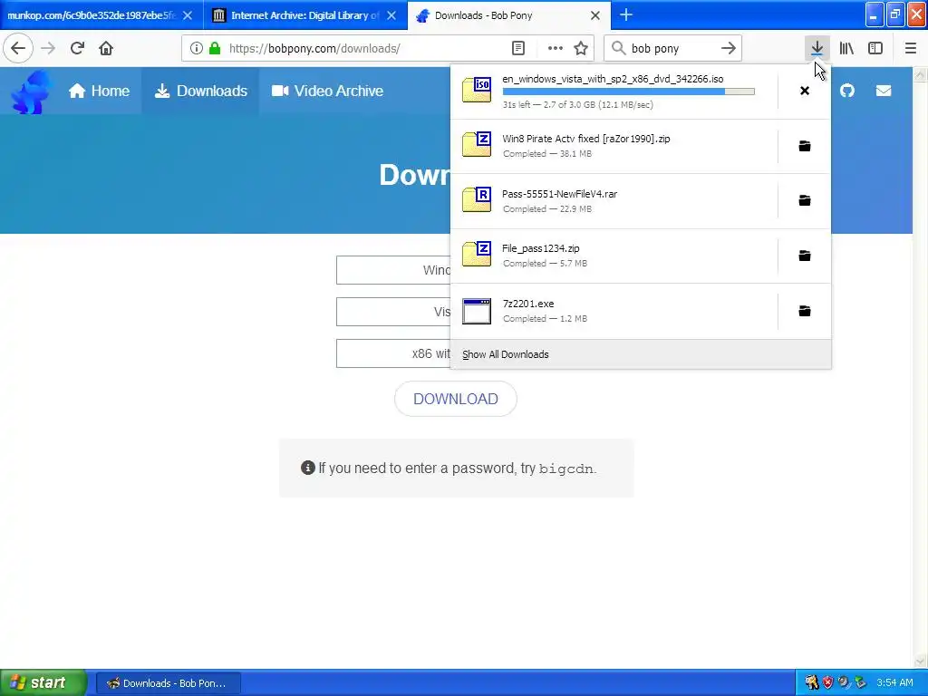Image resolution: width=928 pixels, height=696 pixels.
Task: Show sidebars toolbar button
Action: [875, 48]
